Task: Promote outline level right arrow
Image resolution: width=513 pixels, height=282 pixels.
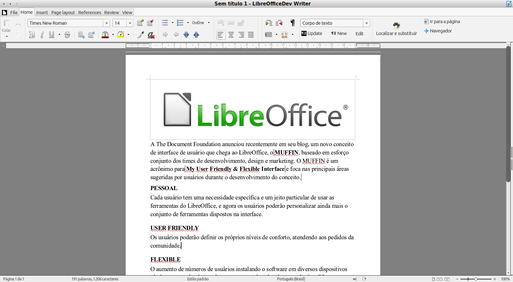Action: coord(165,35)
